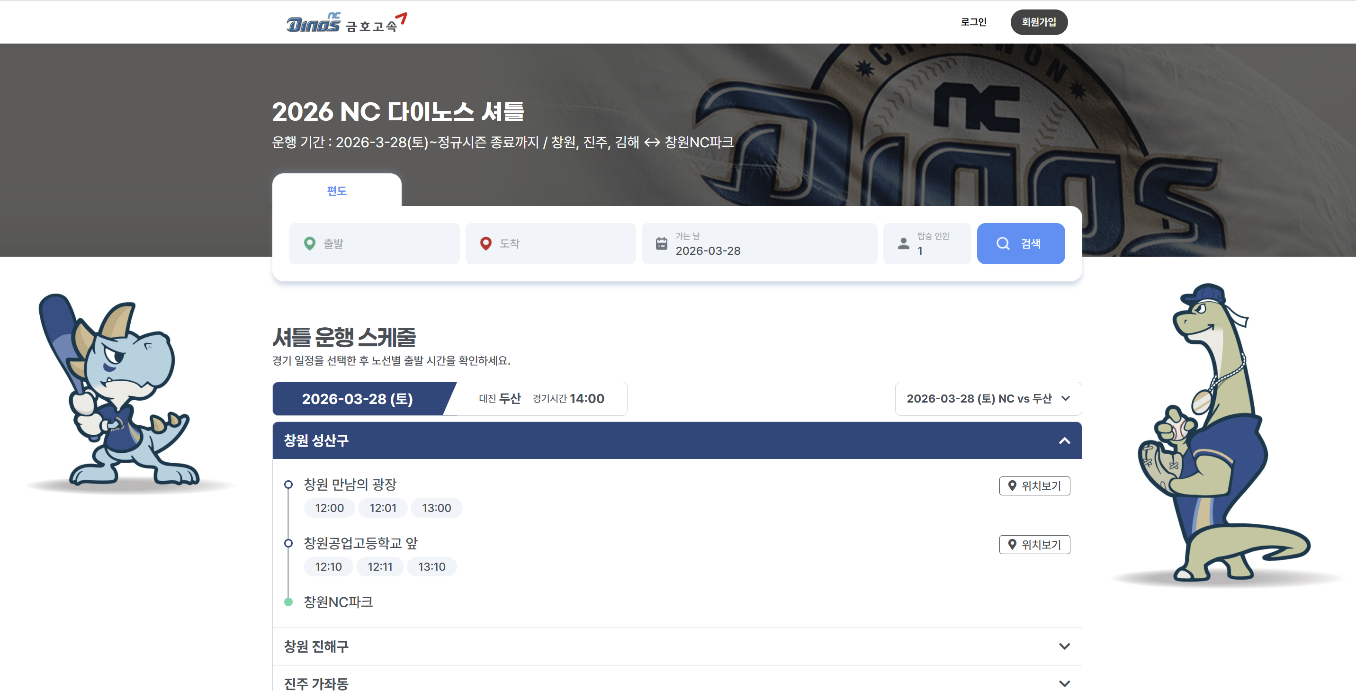Click the 로그인 link
Screen dimensions: 1356x691
point(973,22)
